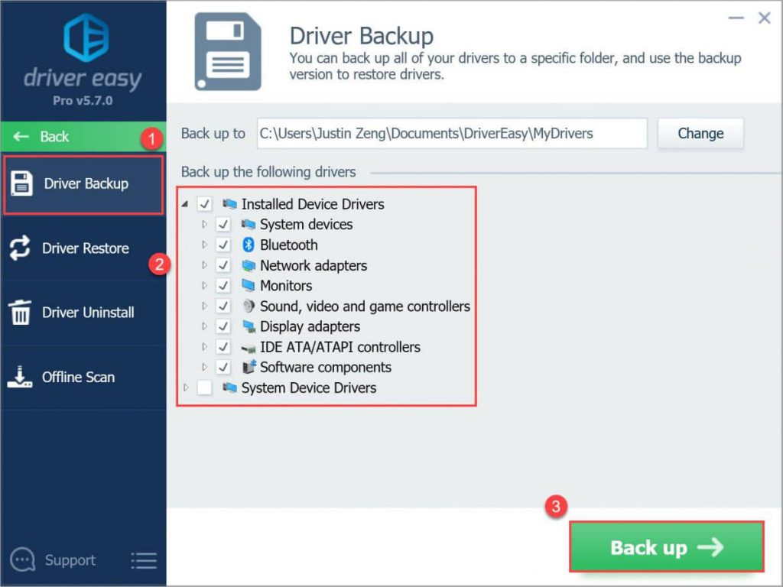
Task: Open the Offline Scan section
Action: 83,377
